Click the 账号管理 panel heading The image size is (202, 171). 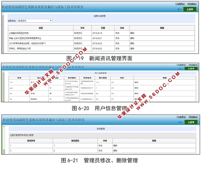101,129
